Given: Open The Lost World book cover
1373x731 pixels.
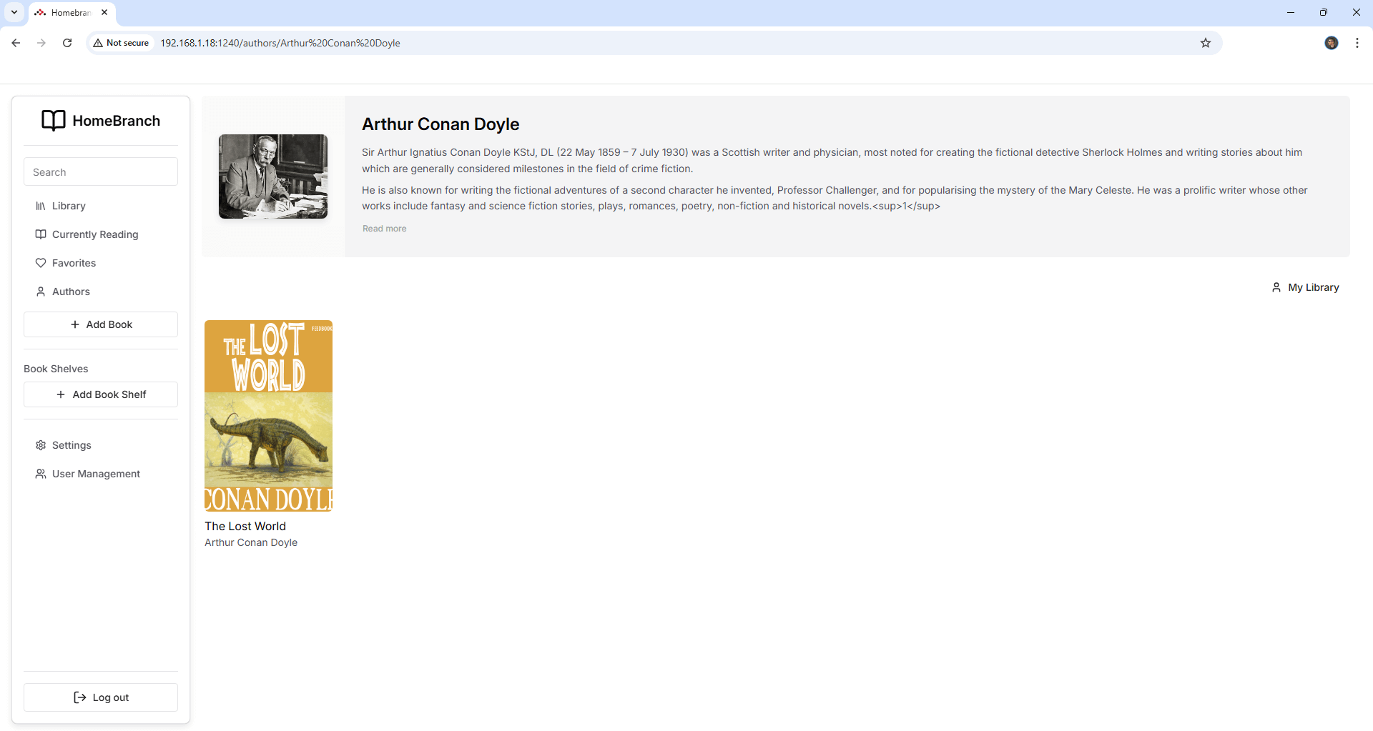Looking at the screenshot, I should click(x=268, y=415).
